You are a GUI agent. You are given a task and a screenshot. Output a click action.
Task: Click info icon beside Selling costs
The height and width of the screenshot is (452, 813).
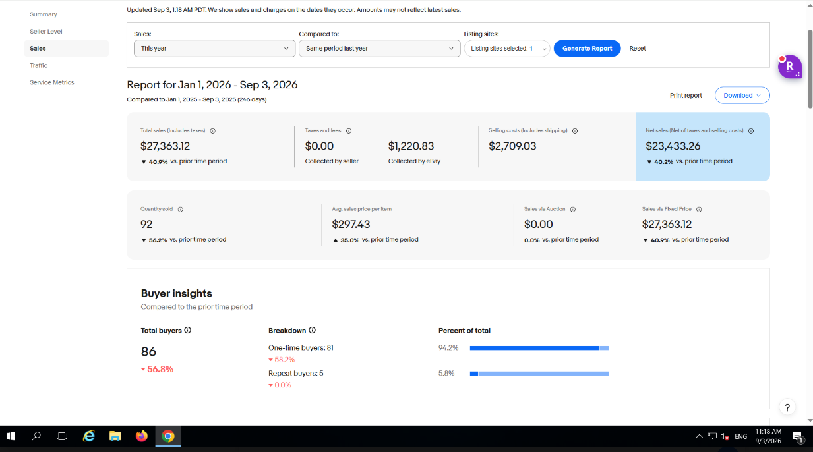pos(575,131)
